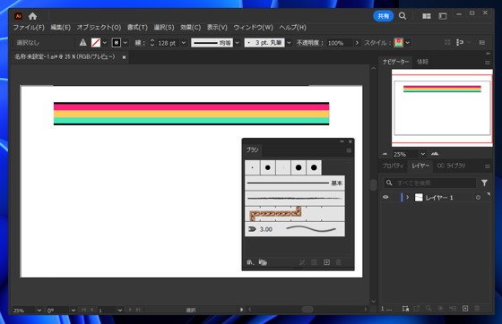Click the layer filter funnel icon

pos(484,183)
